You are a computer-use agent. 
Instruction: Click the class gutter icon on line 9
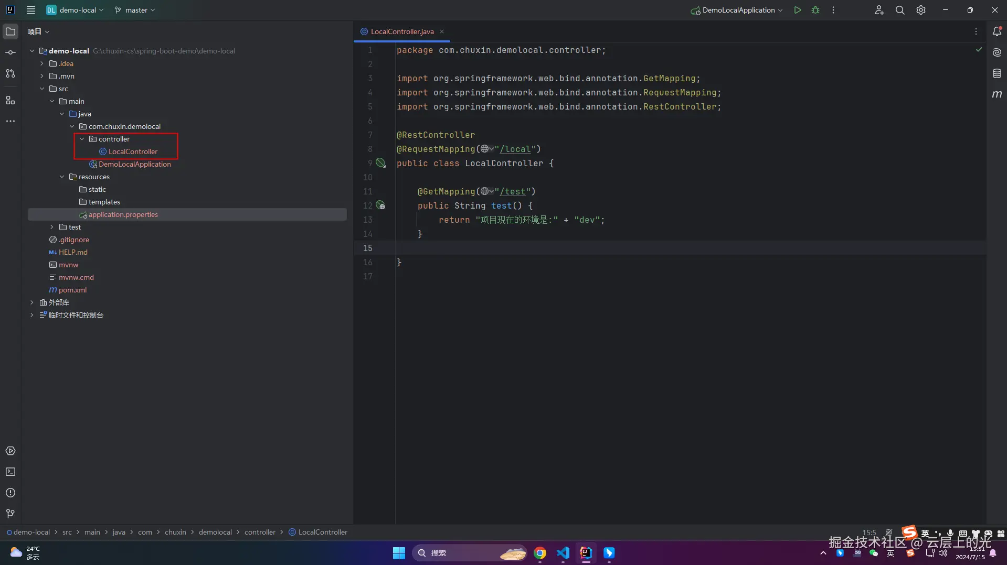coord(380,163)
